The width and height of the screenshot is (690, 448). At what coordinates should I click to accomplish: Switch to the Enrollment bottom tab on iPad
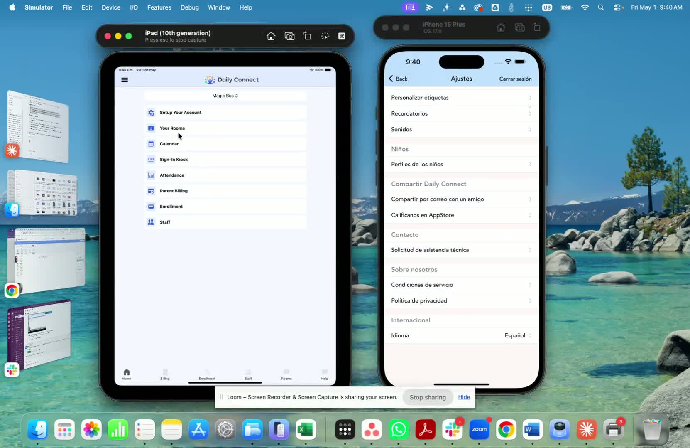[207, 374]
